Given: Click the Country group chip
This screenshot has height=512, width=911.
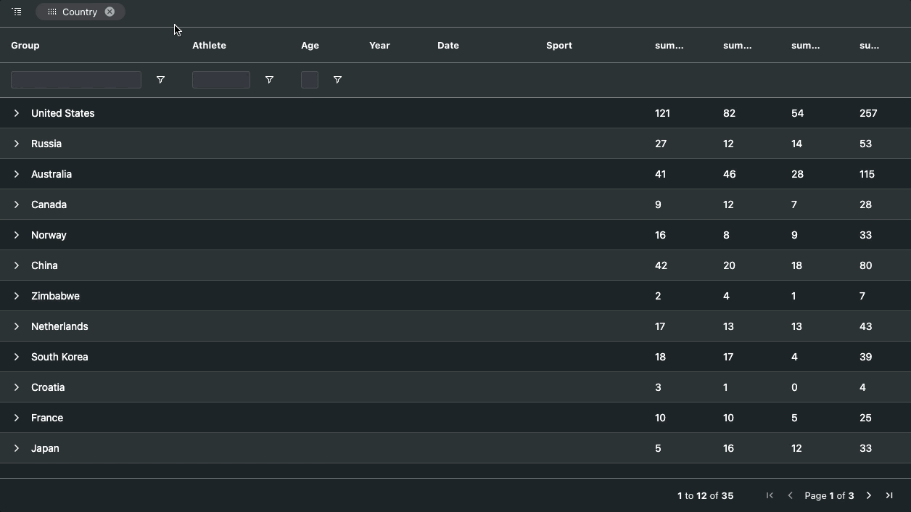Looking at the screenshot, I should click(x=80, y=12).
